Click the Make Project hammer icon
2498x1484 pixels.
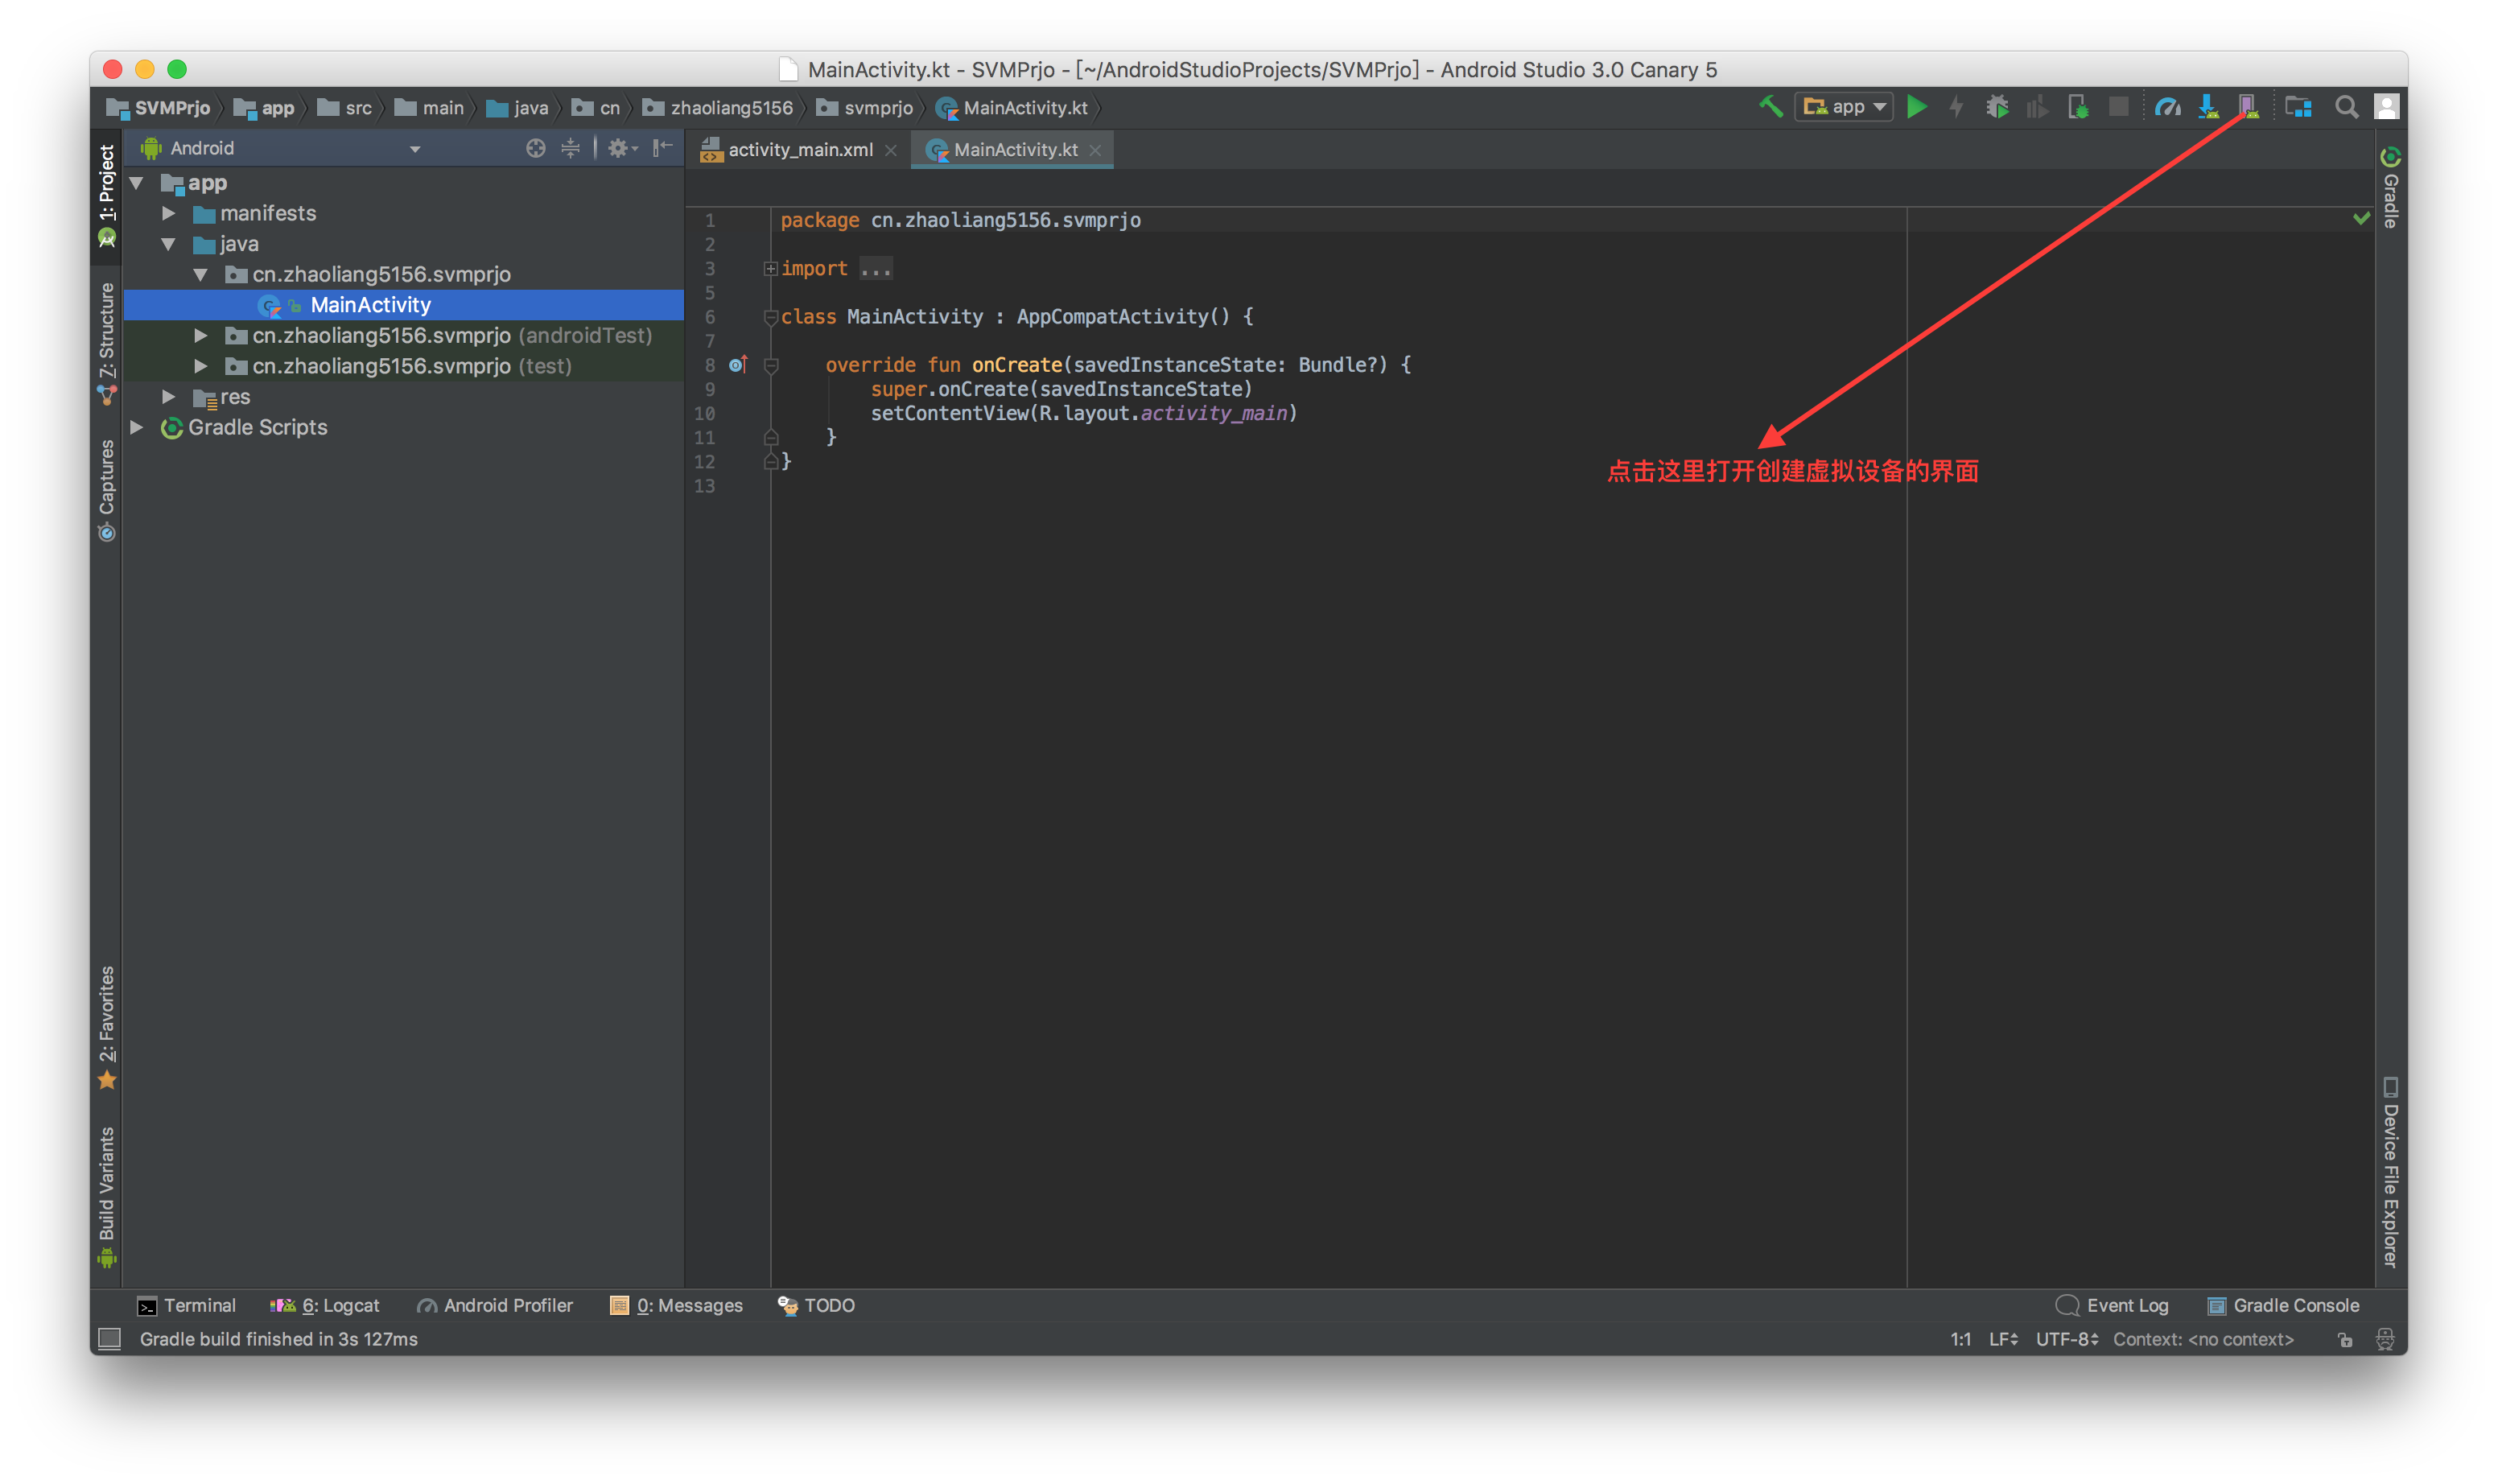[x=1770, y=106]
